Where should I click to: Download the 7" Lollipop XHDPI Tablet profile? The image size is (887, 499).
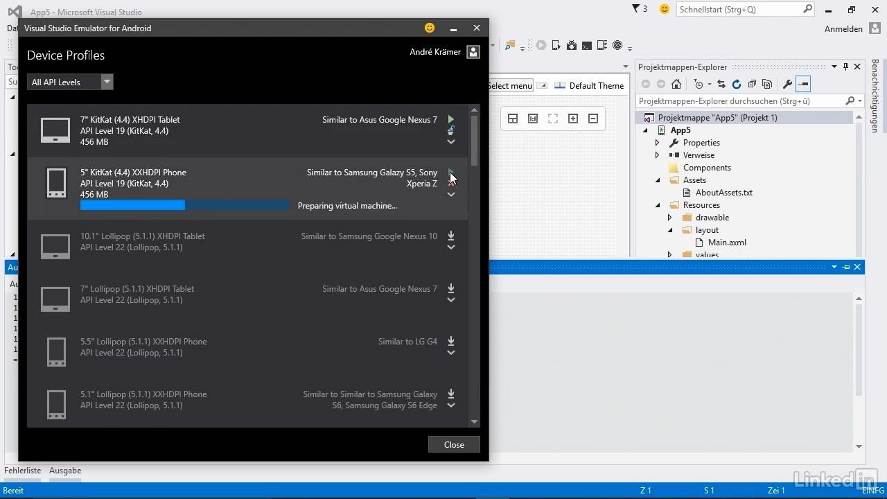tap(451, 288)
